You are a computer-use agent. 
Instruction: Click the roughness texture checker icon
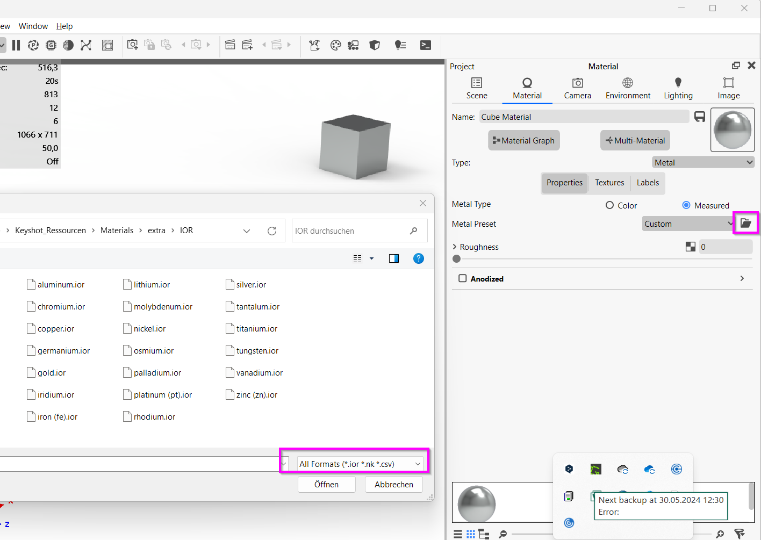(x=691, y=247)
